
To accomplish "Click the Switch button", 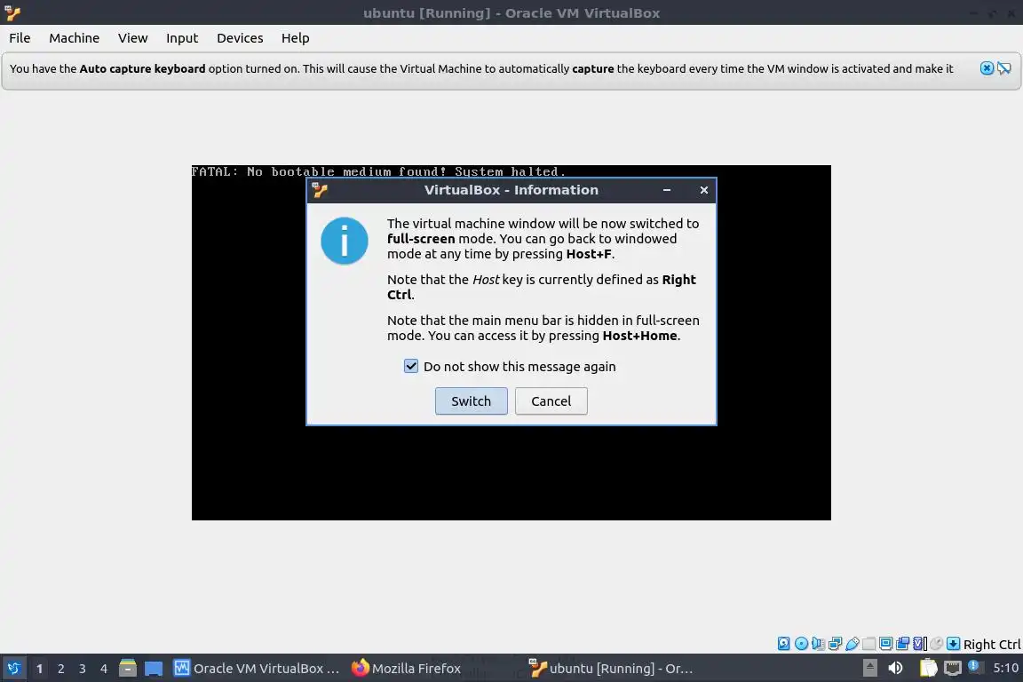I will pos(471,400).
